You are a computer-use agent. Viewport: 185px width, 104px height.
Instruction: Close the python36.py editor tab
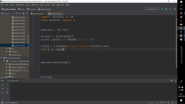tap(63, 14)
